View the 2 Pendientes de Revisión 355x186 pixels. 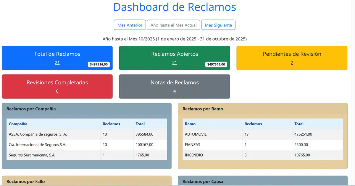(292, 62)
